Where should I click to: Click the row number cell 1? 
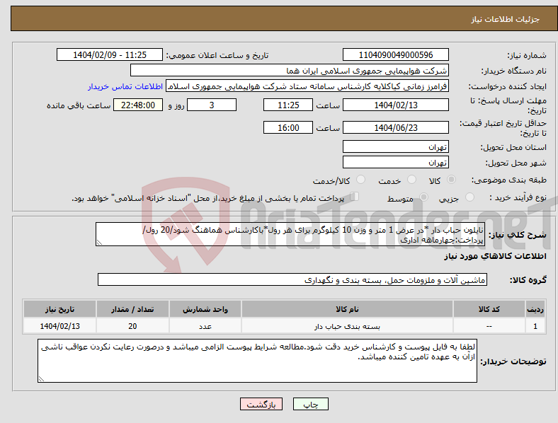click(x=535, y=326)
